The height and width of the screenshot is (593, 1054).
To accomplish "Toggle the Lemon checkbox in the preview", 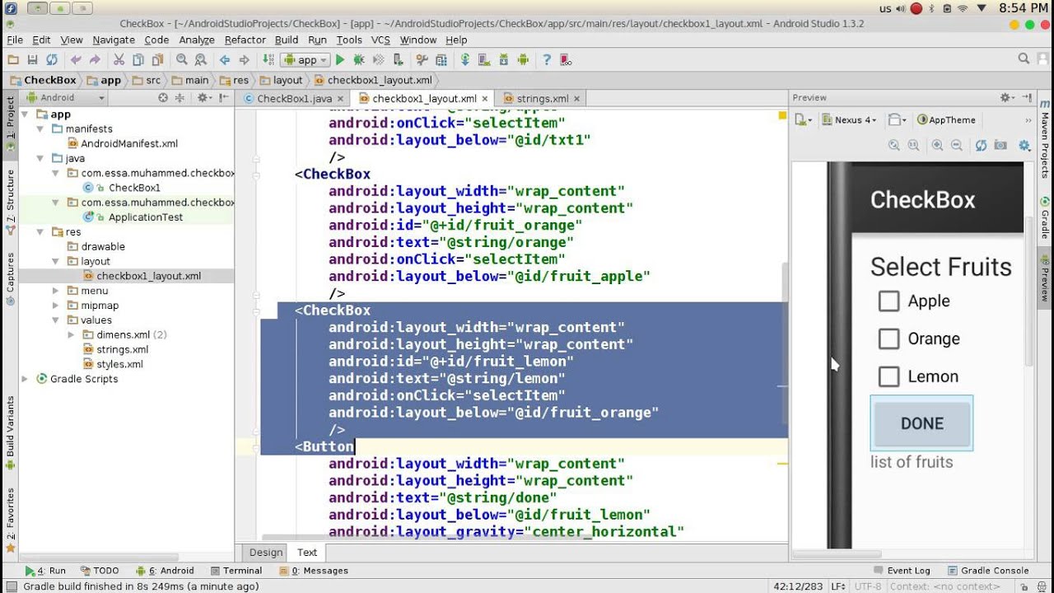I will 888,377.
